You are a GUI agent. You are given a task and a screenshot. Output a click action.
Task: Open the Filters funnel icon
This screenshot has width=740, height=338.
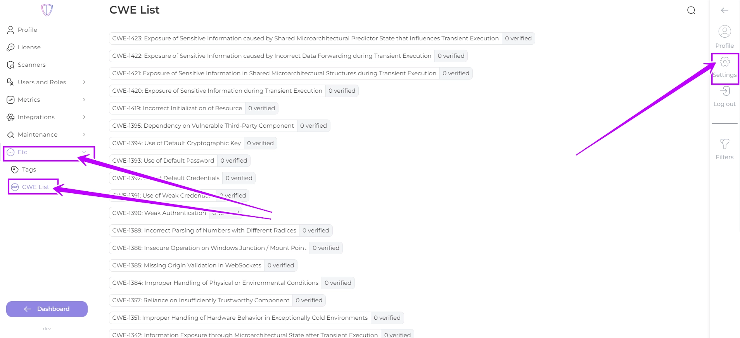pos(724,144)
